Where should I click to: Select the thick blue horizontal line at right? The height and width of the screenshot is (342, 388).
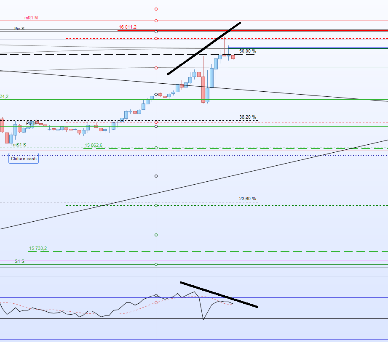pyautogui.click(x=308, y=48)
